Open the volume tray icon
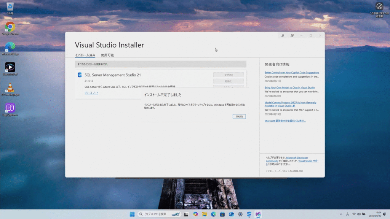 pyautogui.click(x=359, y=214)
